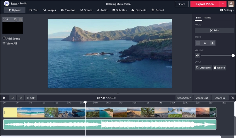Open the Timeline tool
236x138 pixels.
click(68, 10)
